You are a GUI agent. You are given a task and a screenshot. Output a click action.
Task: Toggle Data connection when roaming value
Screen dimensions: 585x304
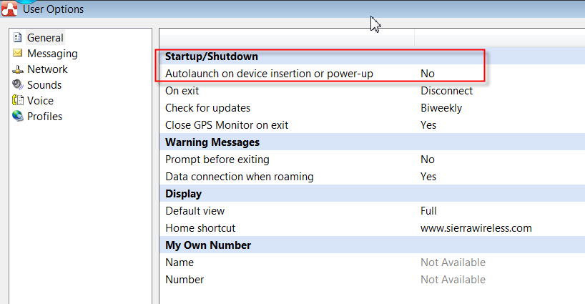pos(428,177)
